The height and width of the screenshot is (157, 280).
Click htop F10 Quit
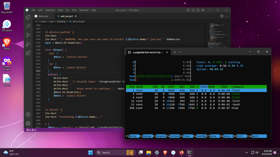(x=257, y=136)
